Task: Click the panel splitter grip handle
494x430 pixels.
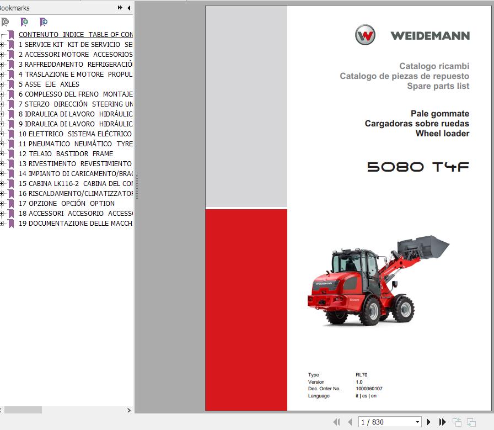Action: [x=137, y=186]
